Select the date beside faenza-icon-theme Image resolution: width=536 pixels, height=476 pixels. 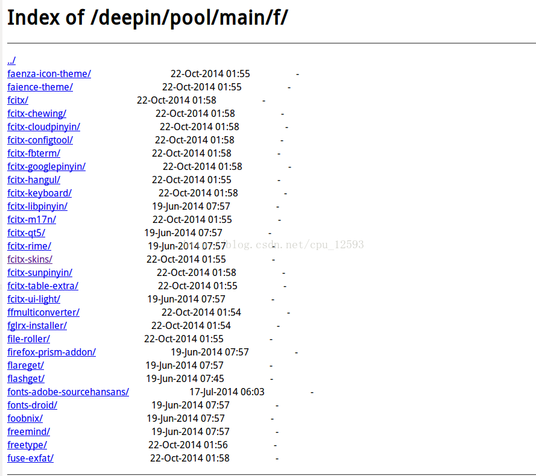[210, 74]
